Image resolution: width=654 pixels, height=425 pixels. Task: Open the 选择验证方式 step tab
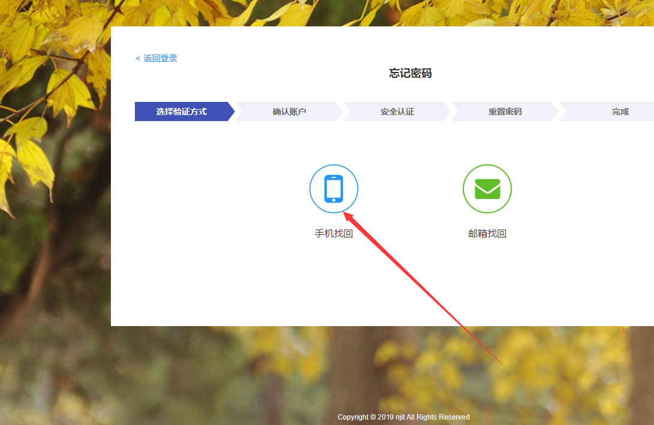[x=182, y=111]
